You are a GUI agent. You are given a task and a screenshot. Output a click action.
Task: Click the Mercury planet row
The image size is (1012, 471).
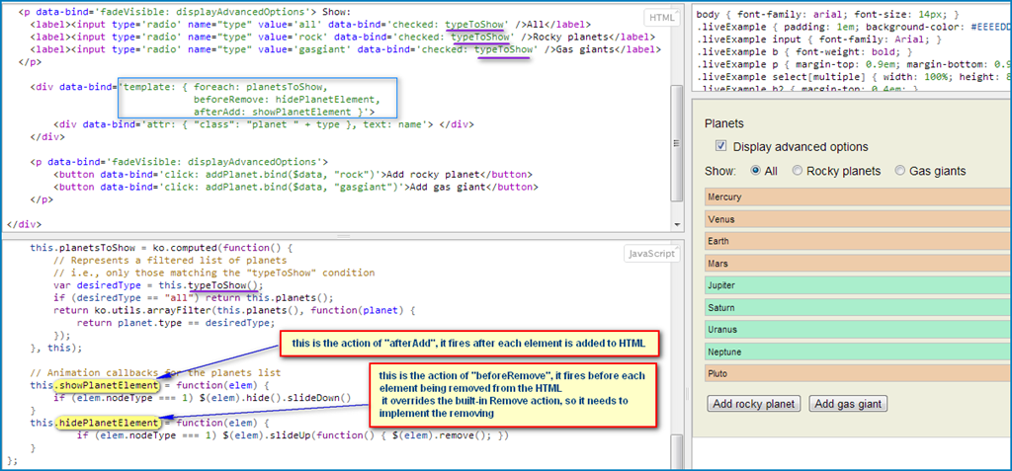(850, 196)
